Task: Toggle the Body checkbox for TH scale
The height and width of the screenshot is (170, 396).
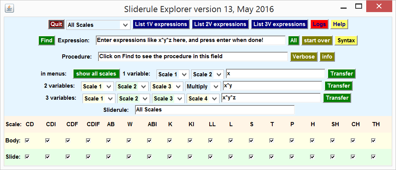Action: 373,141
